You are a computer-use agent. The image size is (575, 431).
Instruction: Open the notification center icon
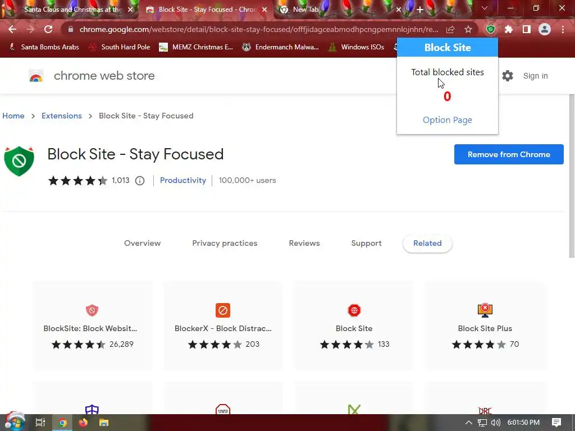coord(556,423)
